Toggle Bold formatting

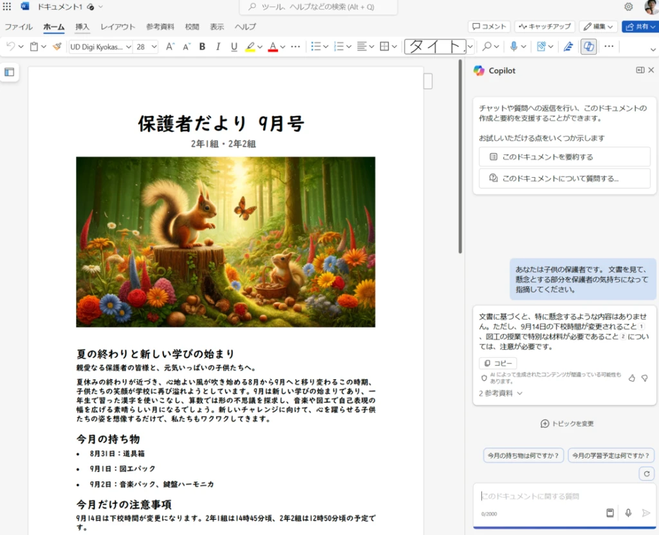201,46
